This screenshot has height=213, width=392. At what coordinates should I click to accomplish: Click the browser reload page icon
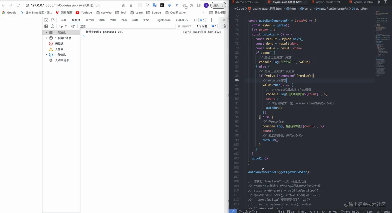click(18, 5)
